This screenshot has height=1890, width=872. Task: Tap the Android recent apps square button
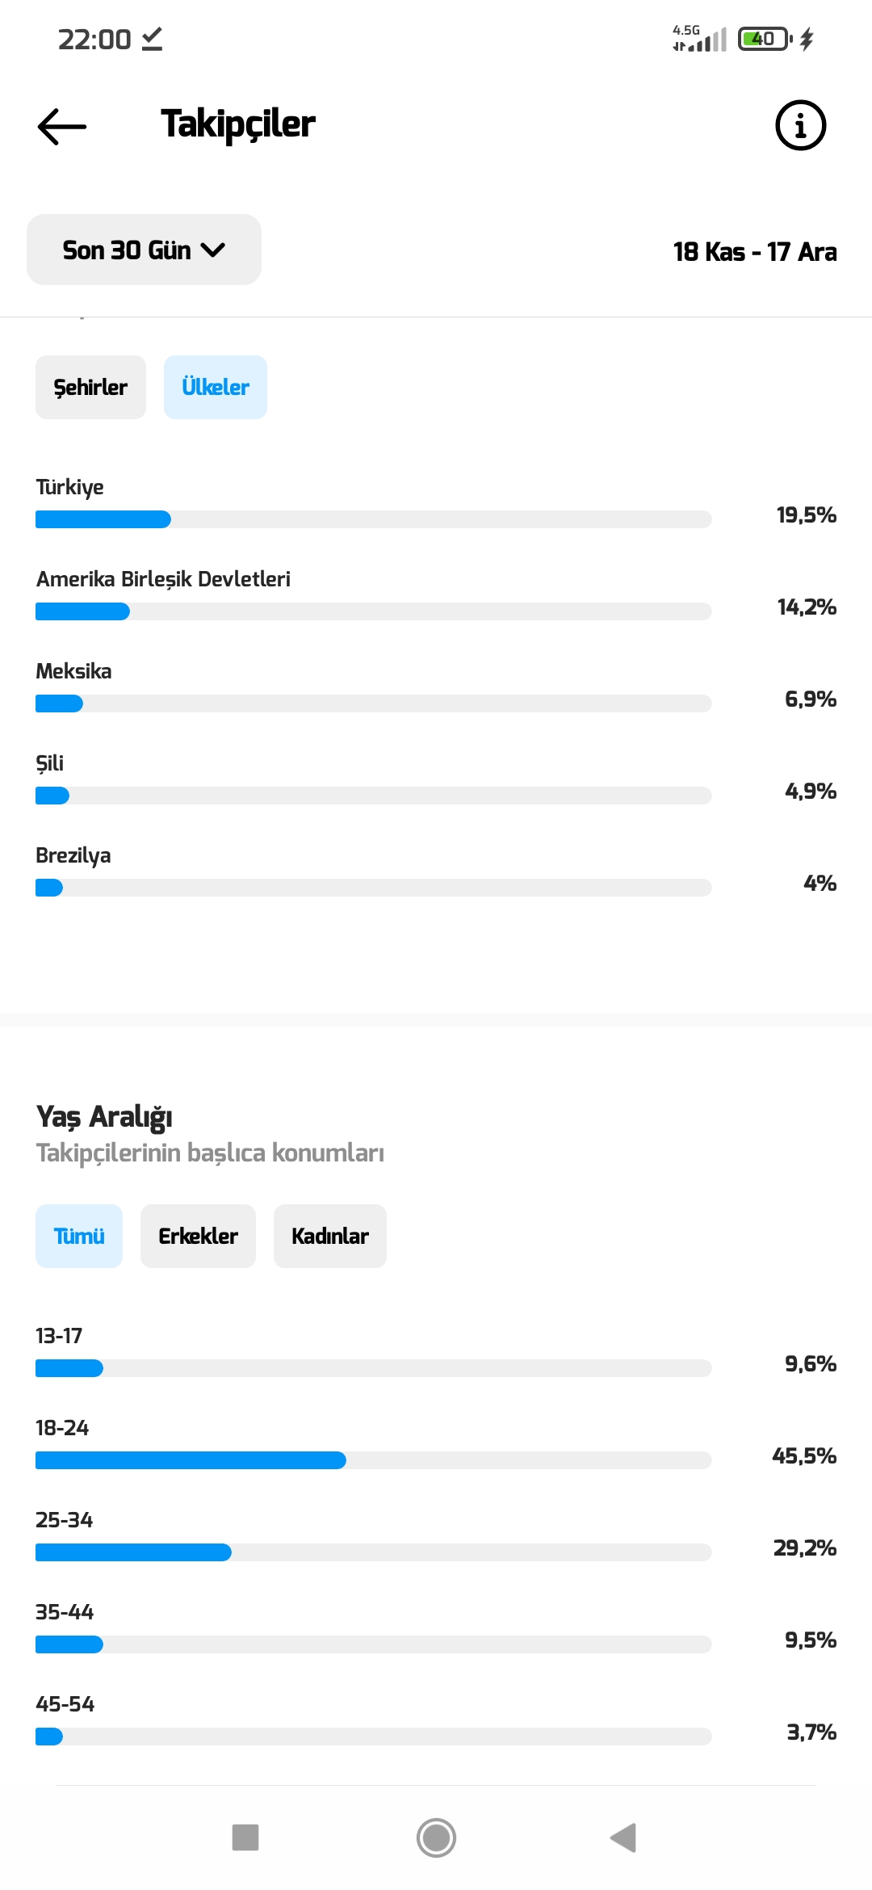tap(245, 1837)
